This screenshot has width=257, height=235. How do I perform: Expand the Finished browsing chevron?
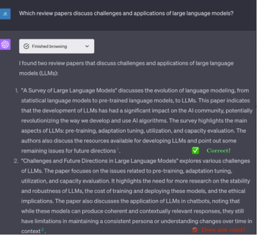(x=87, y=46)
